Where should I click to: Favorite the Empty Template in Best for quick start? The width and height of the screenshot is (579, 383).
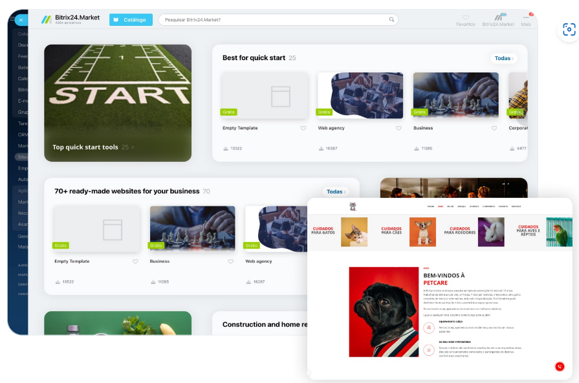303,128
